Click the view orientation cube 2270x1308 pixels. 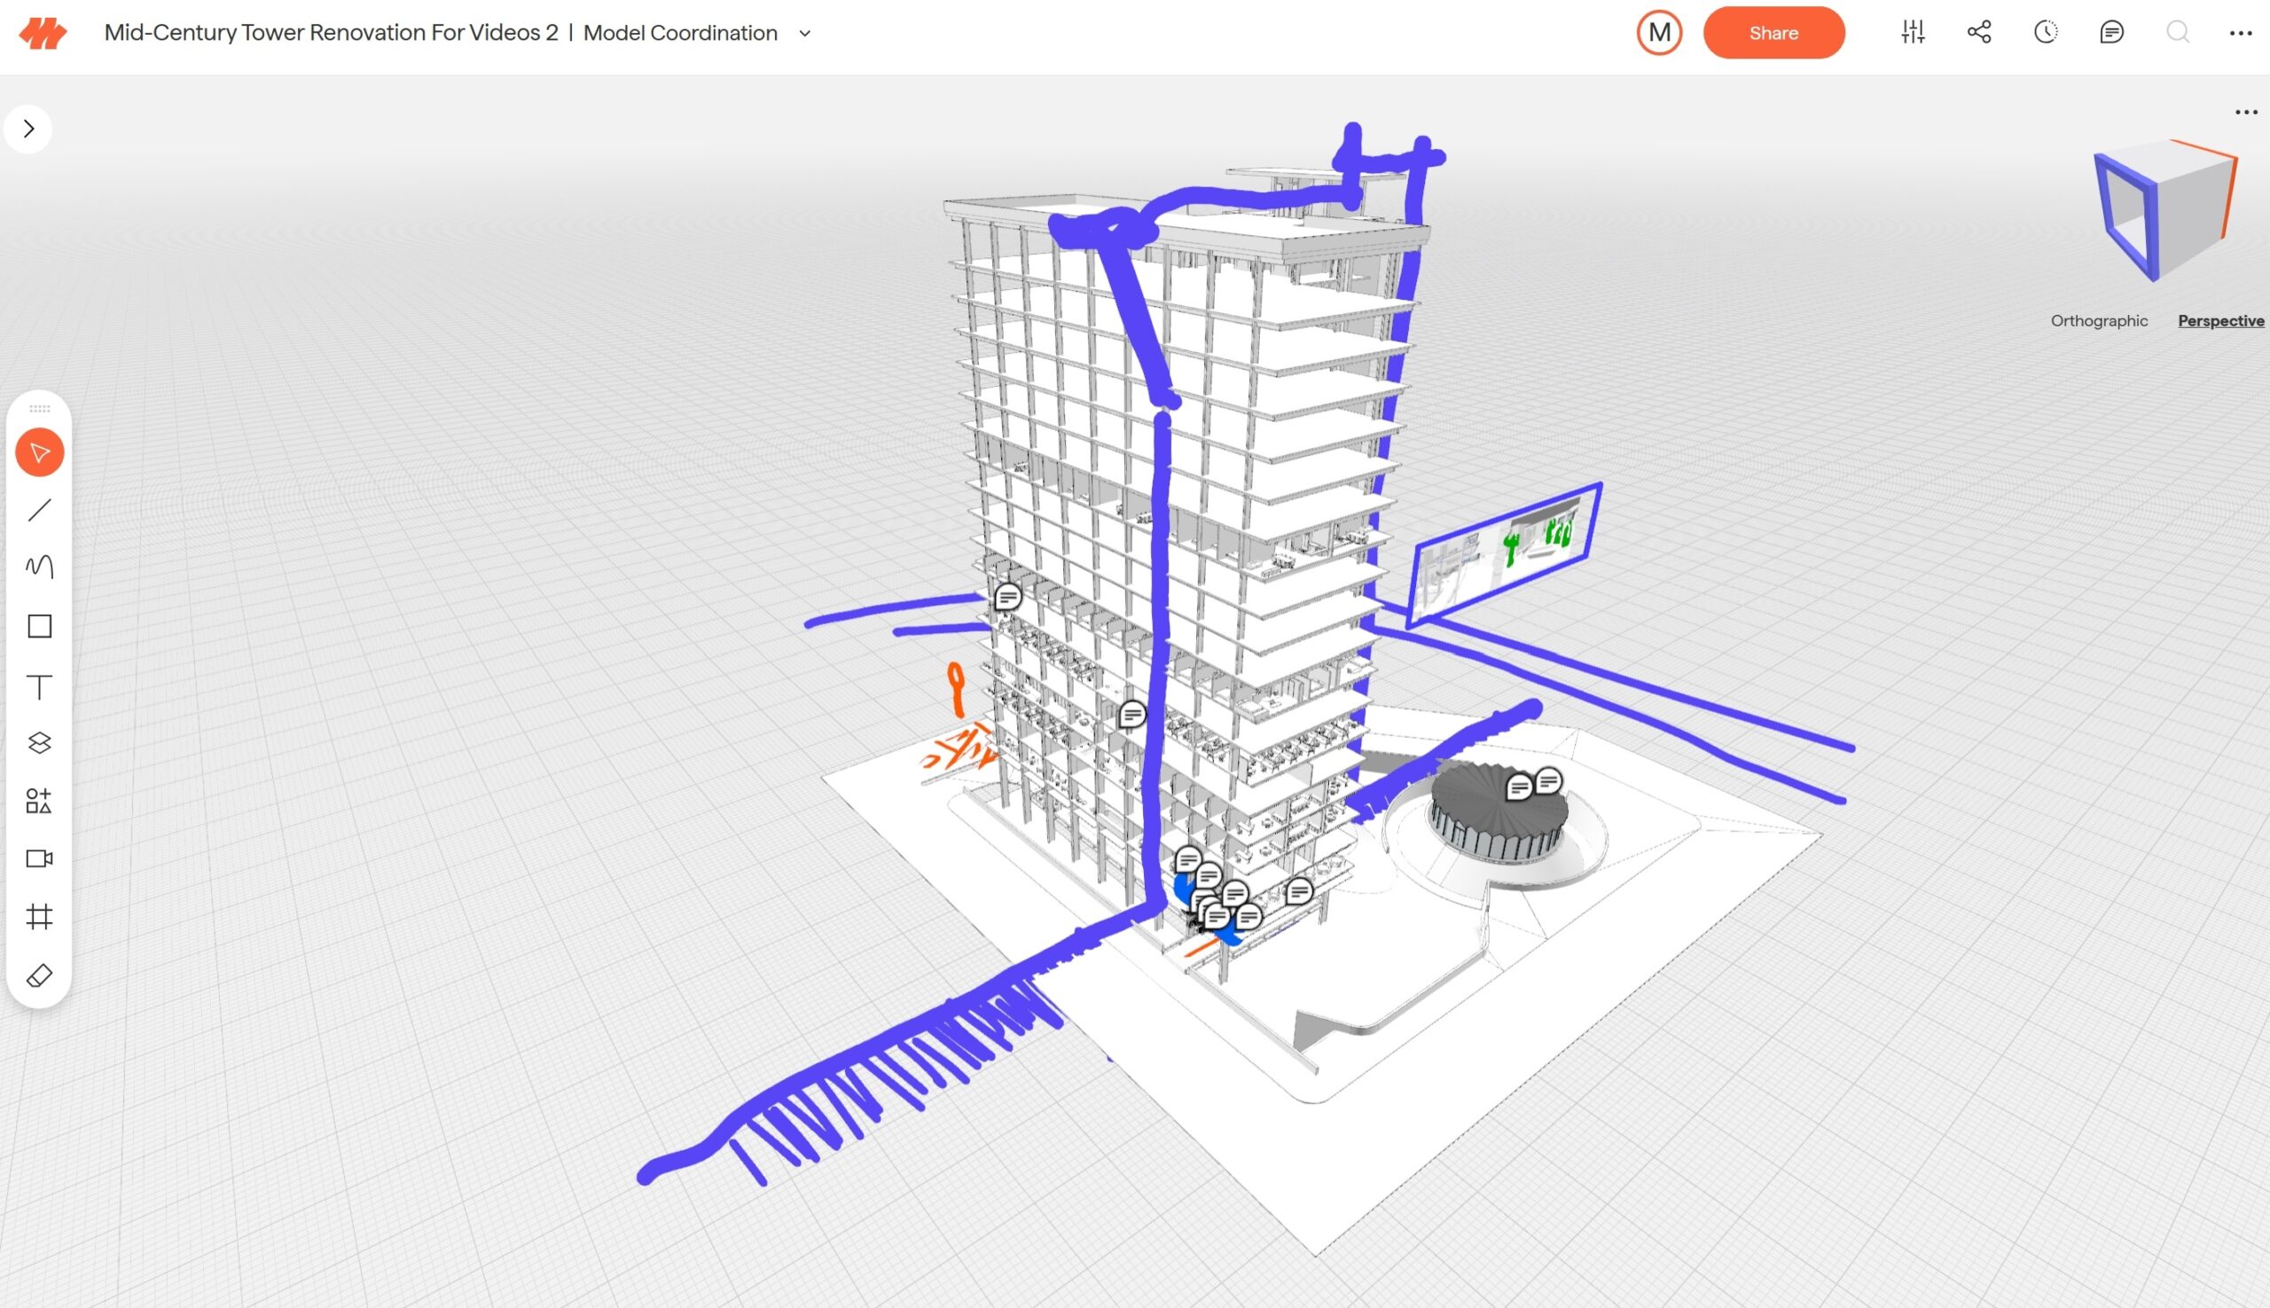[x=2164, y=211]
